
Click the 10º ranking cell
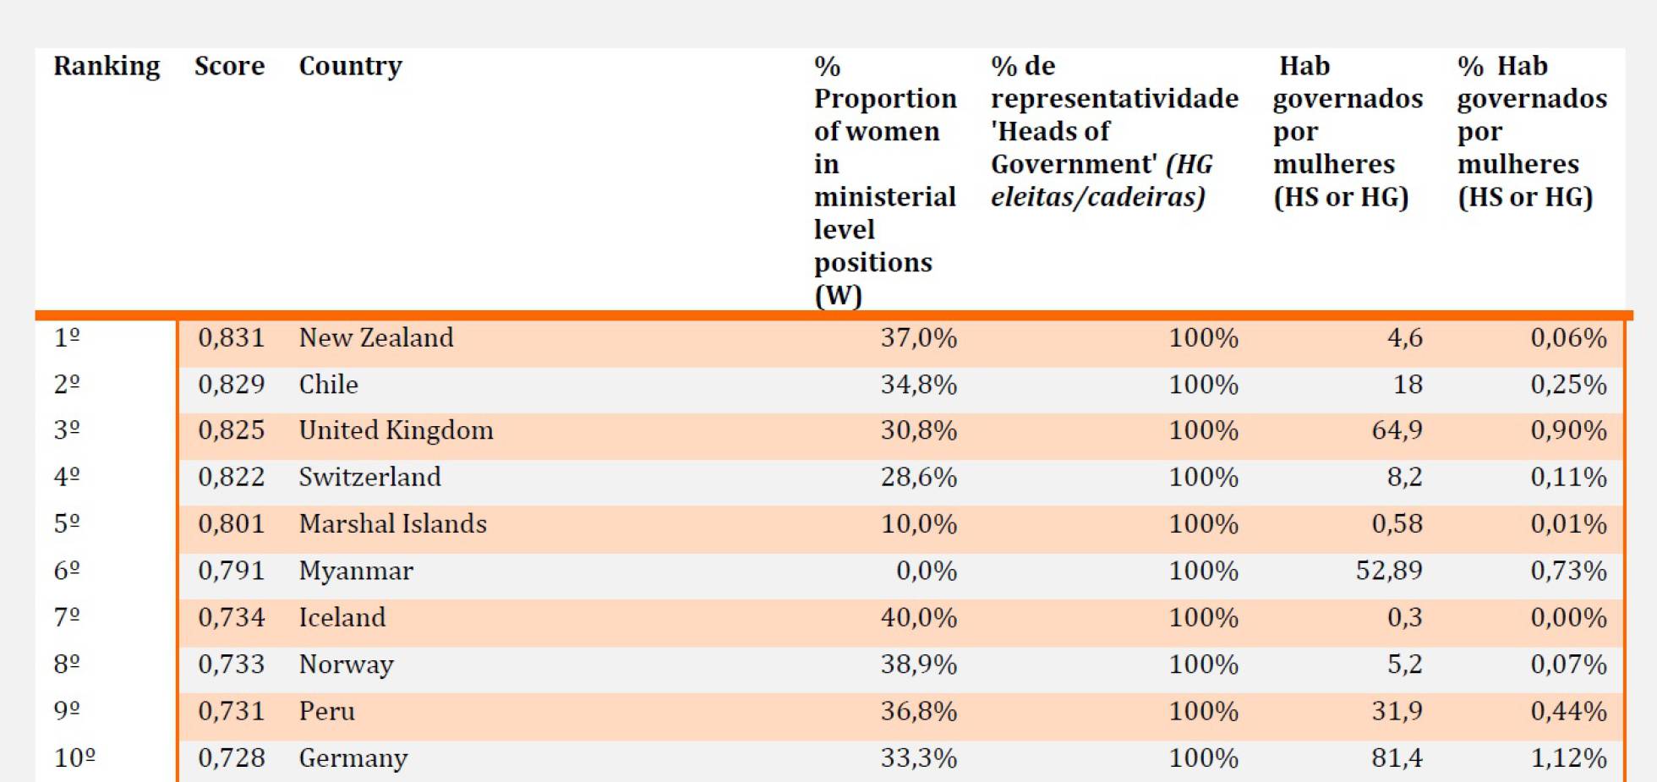tap(74, 758)
